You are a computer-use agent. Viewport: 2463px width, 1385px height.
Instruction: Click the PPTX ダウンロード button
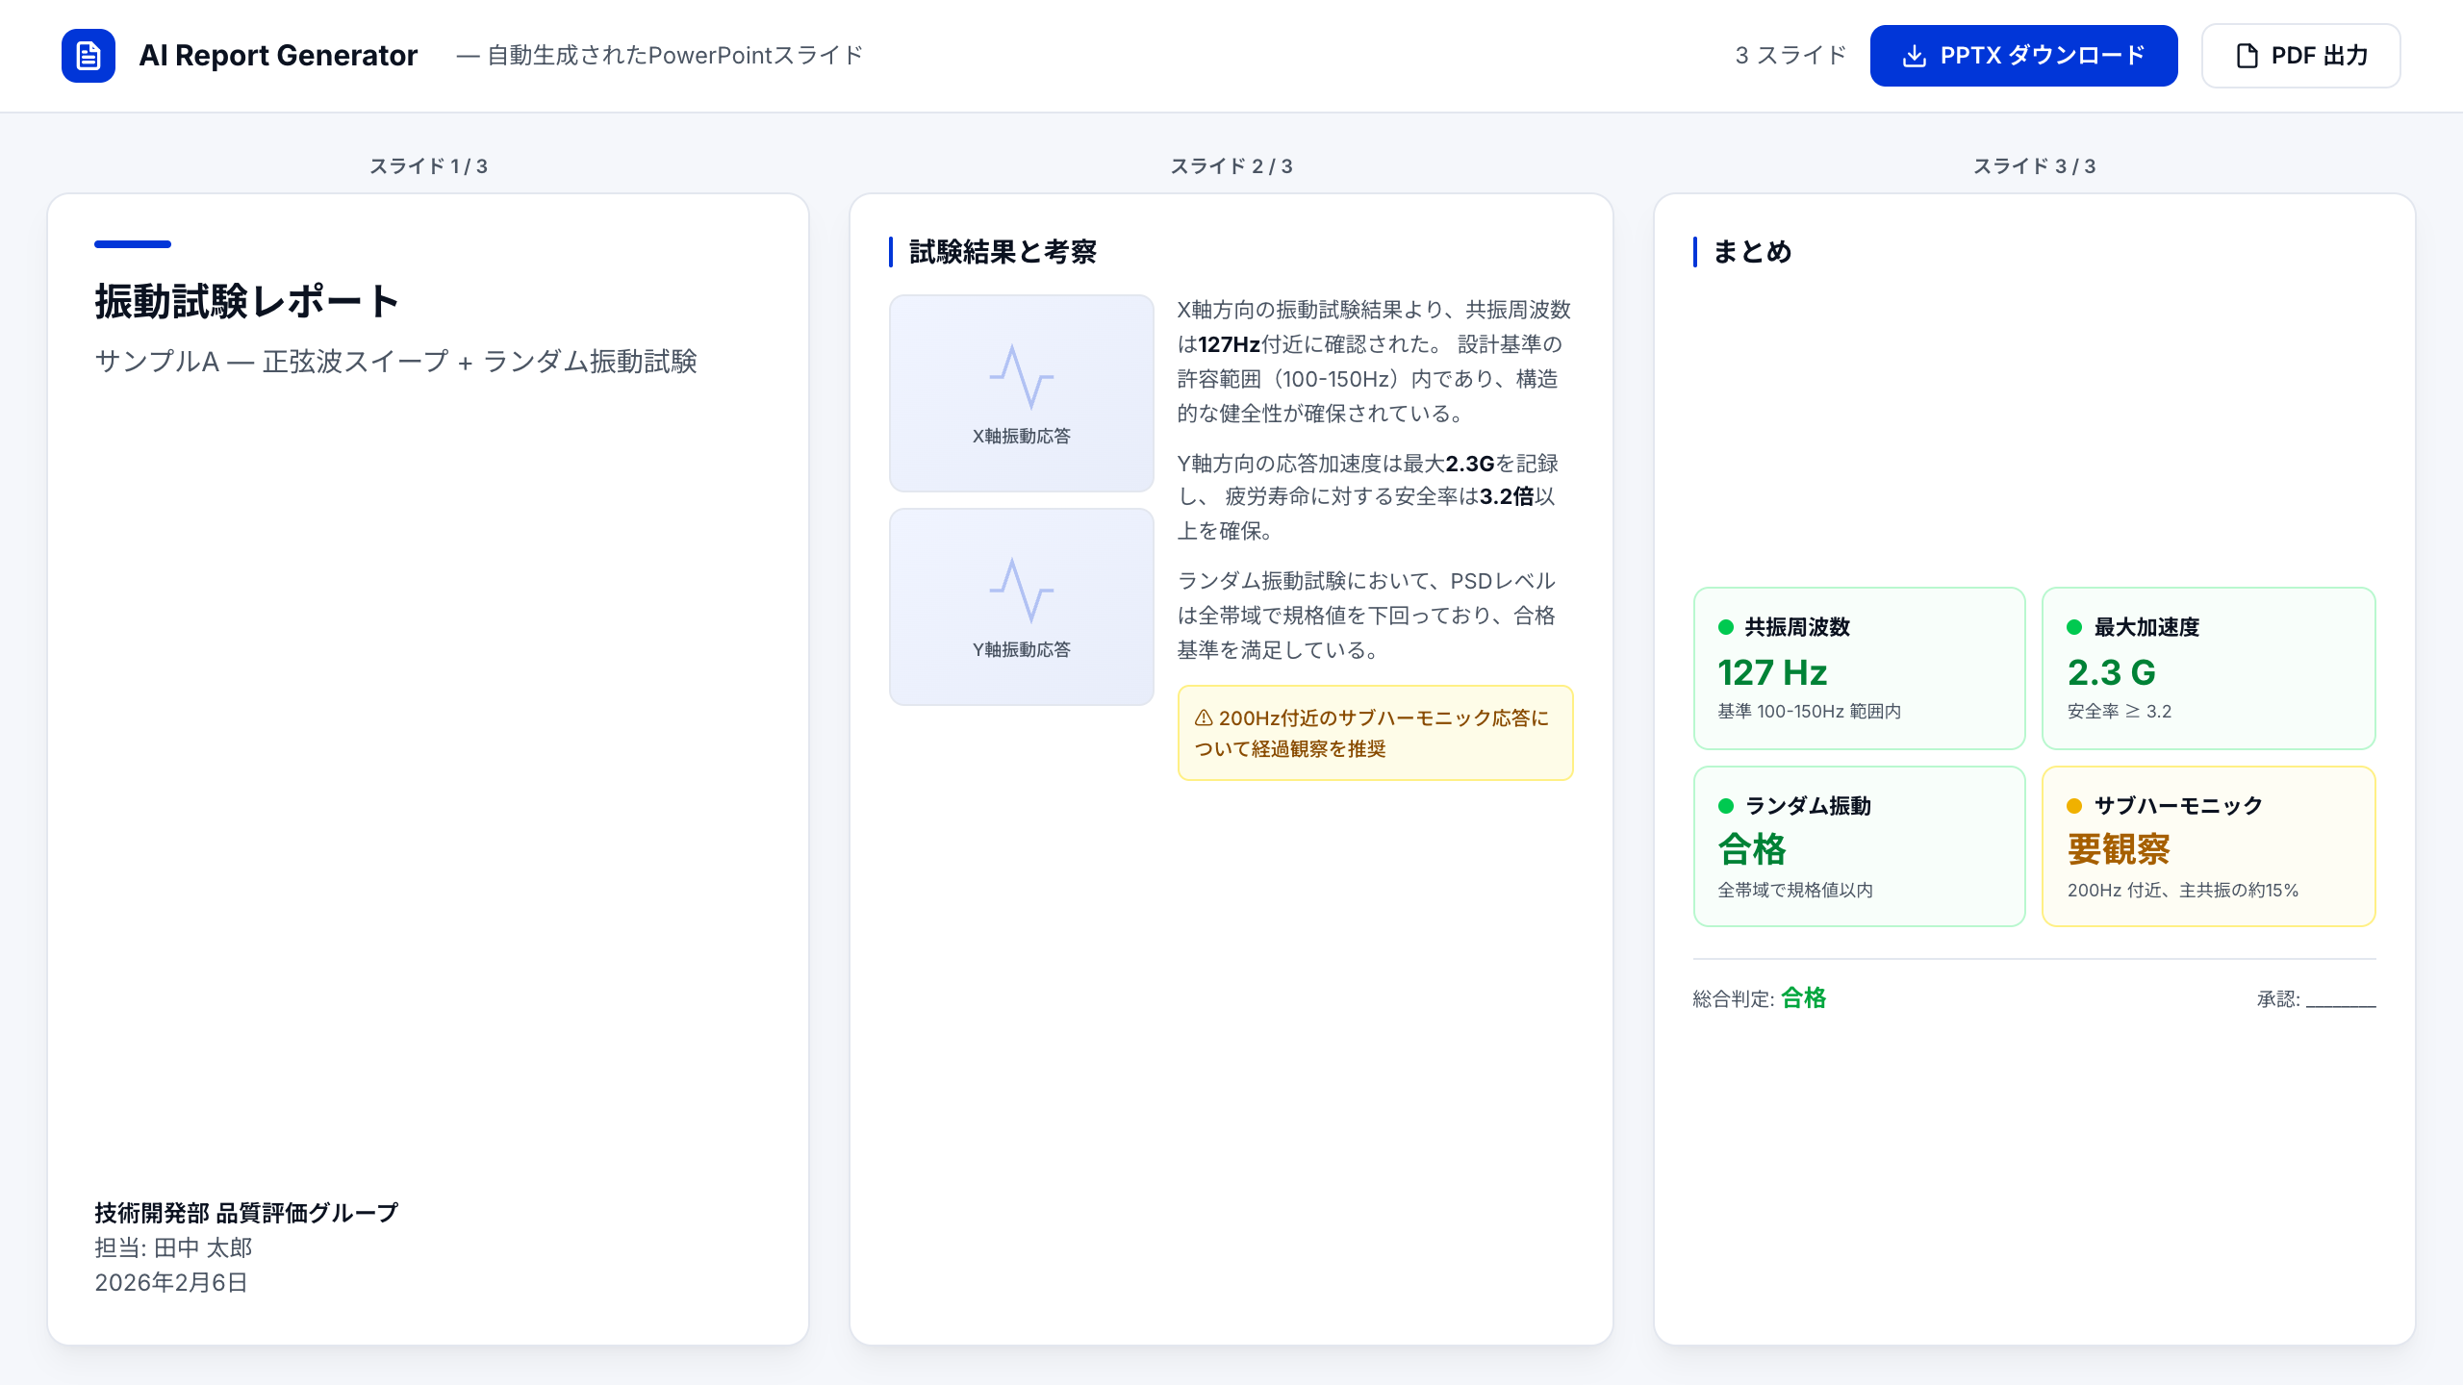(x=2022, y=55)
